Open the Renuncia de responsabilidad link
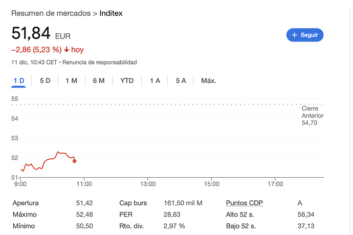 (x=100, y=62)
